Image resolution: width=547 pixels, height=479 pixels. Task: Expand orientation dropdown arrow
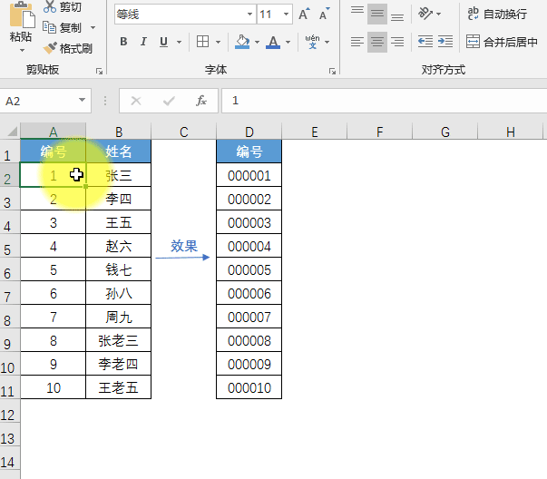[438, 15]
